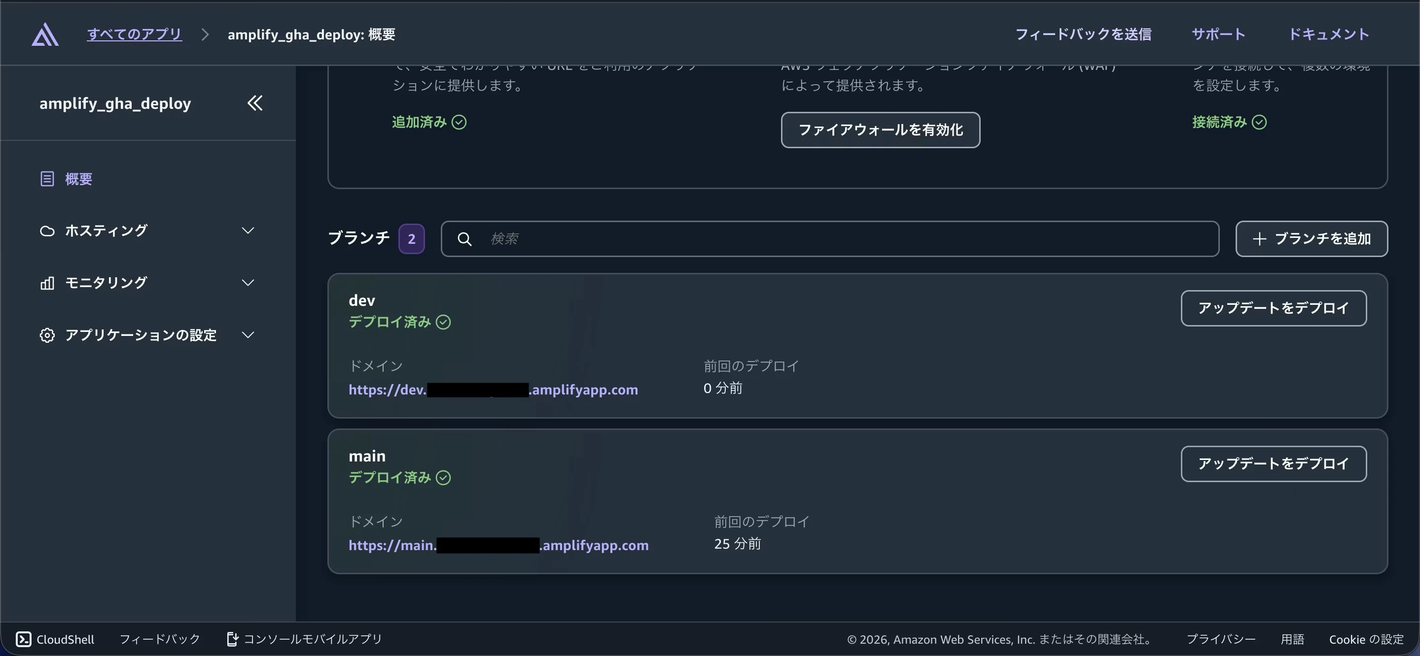This screenshot has width=1420, height=656.
Task: Expand the ホスティング menu chevron
Action: [x=248, y=230]
